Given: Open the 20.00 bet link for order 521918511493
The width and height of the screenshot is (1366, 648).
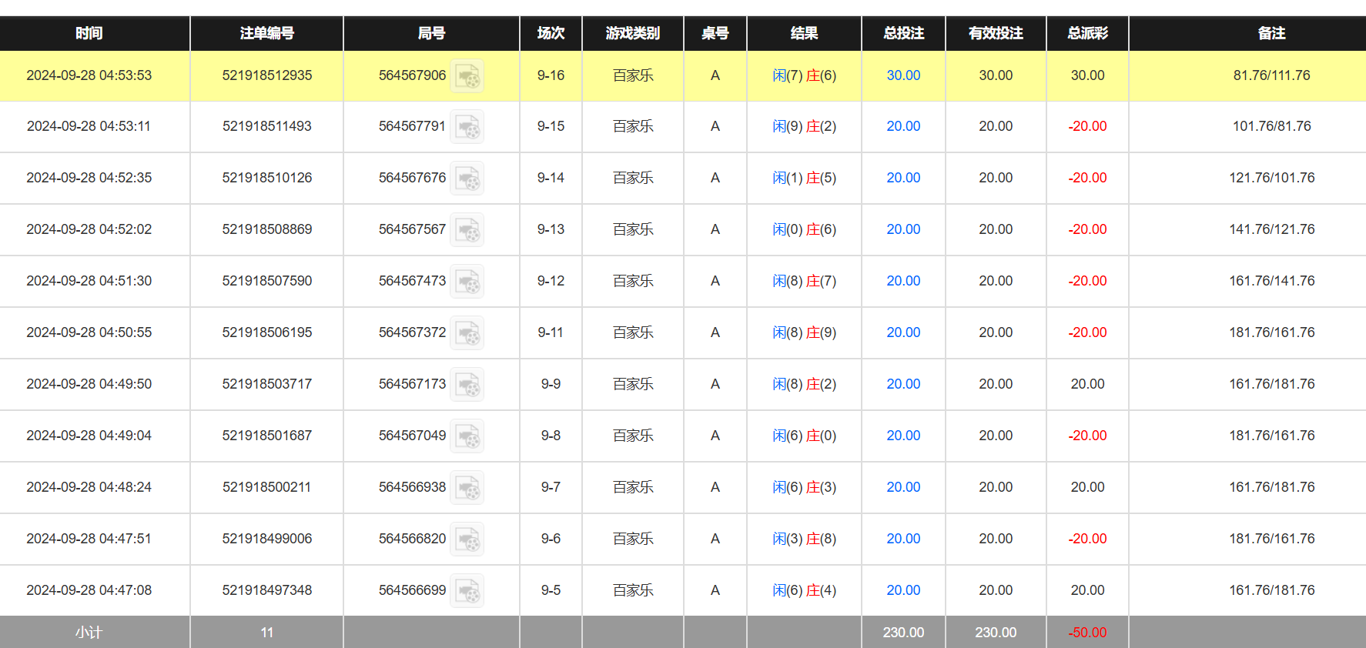Looking at the screenshot, I should click(903, 126).
